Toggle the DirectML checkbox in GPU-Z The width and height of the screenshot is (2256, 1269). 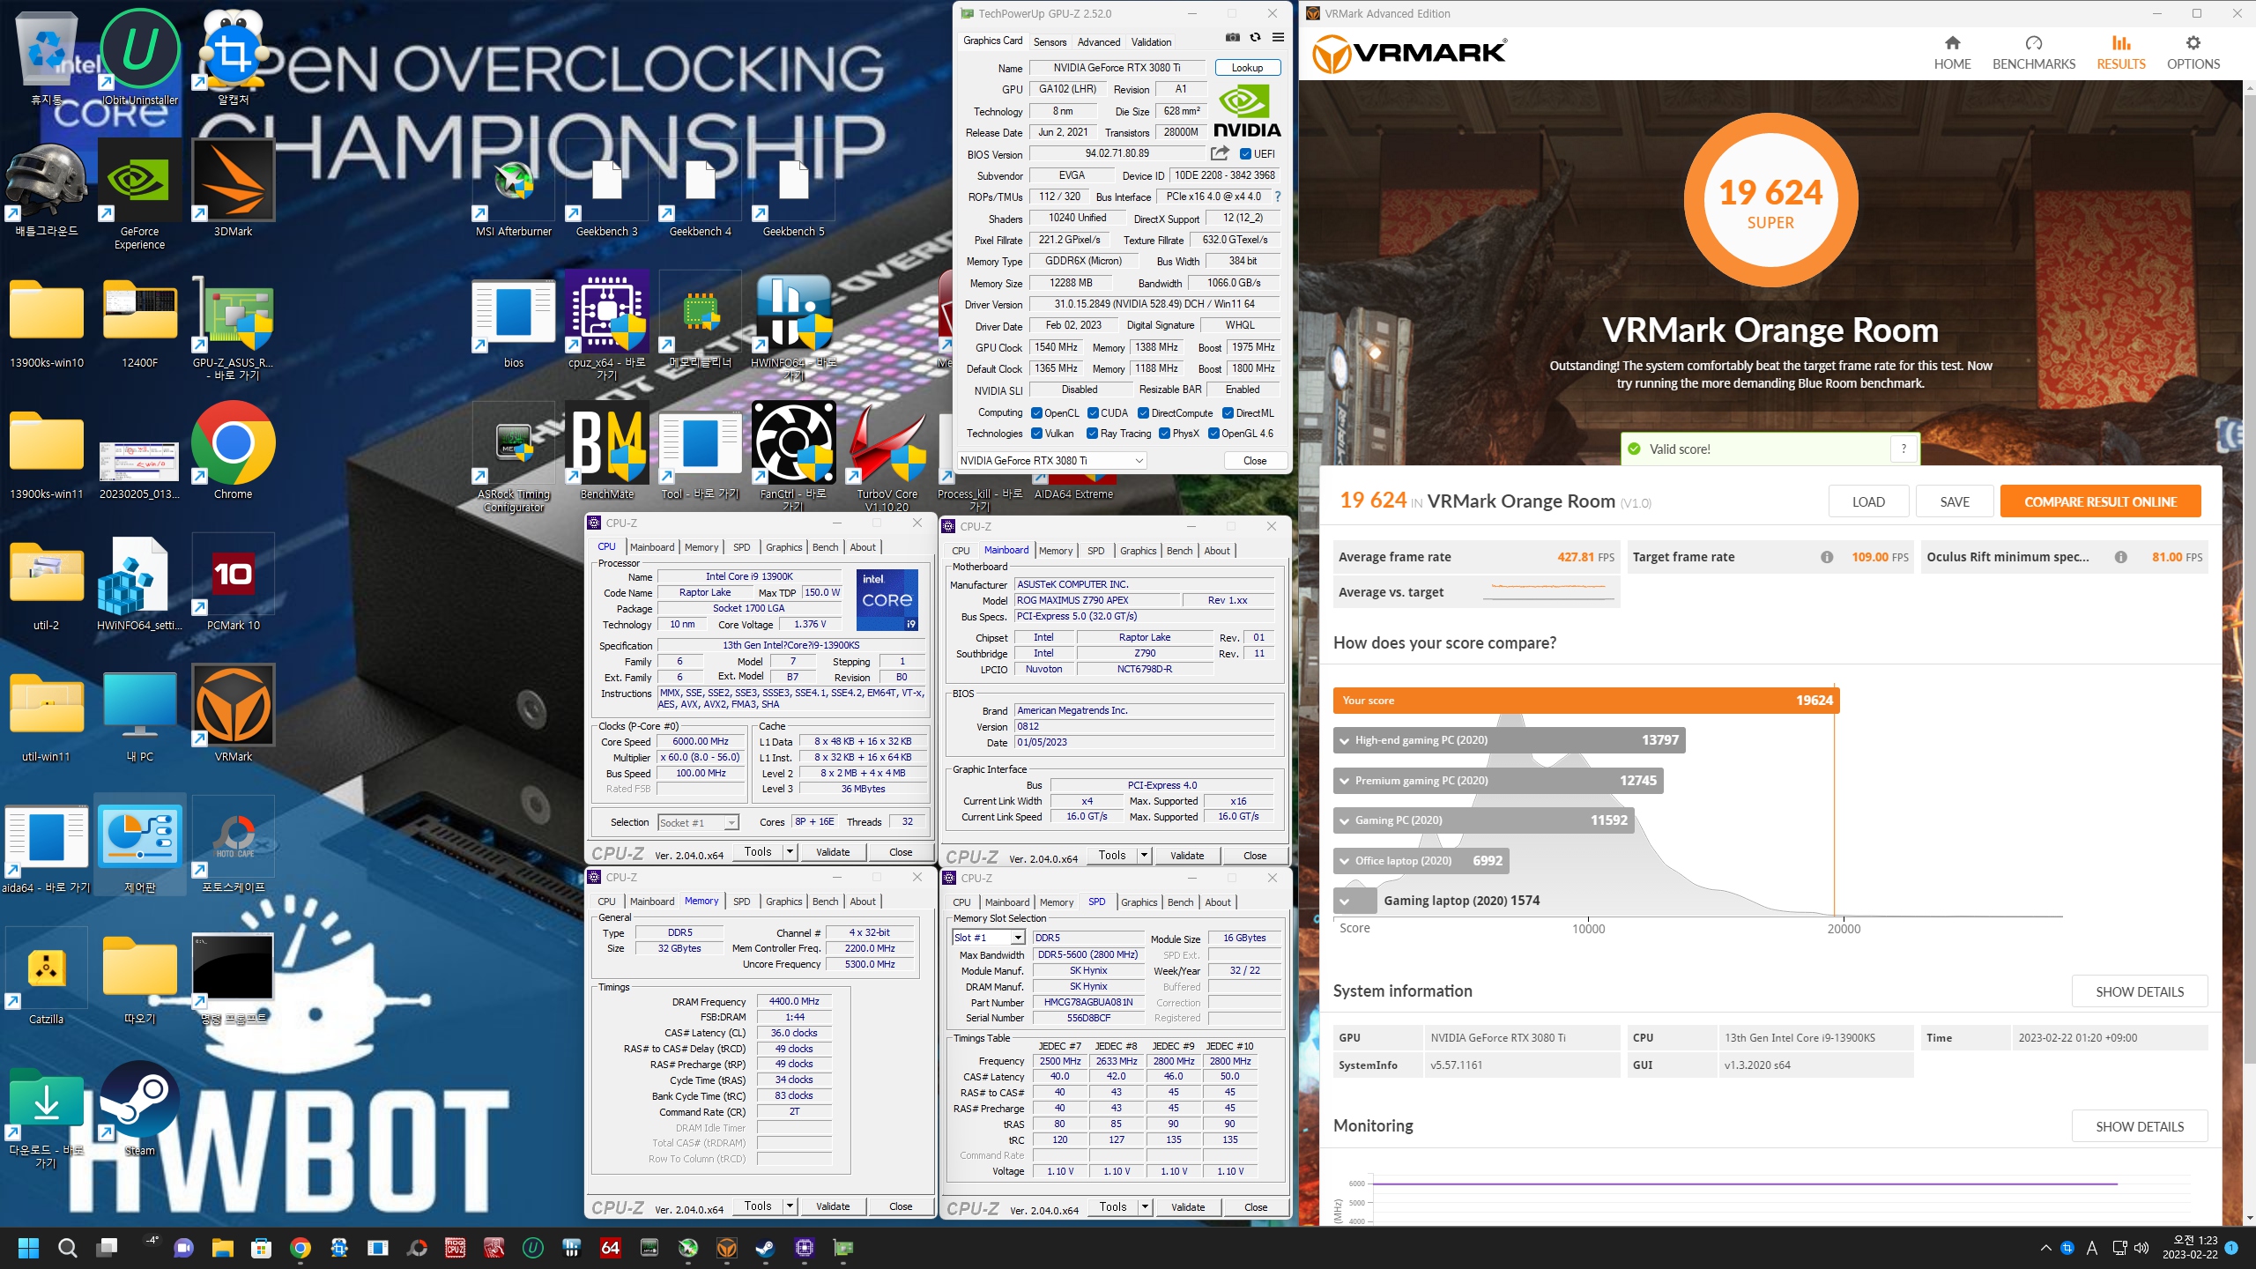pos(1228,412)
